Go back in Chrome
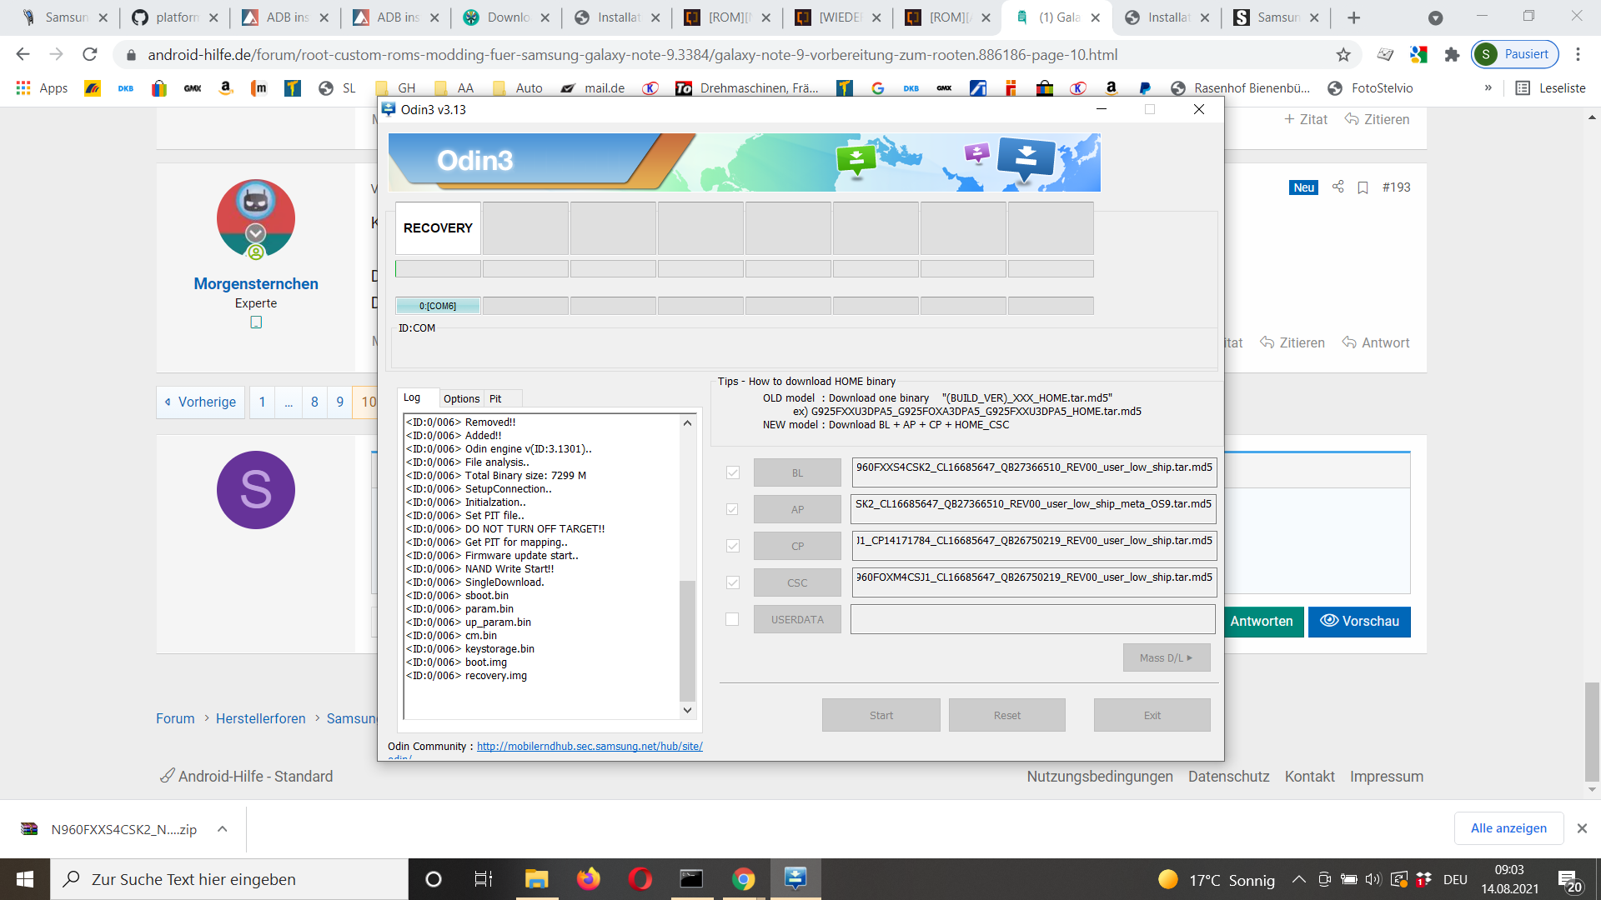Image resolution: width=1601 pixels, height=900 pixels. (x=23, y=55)
